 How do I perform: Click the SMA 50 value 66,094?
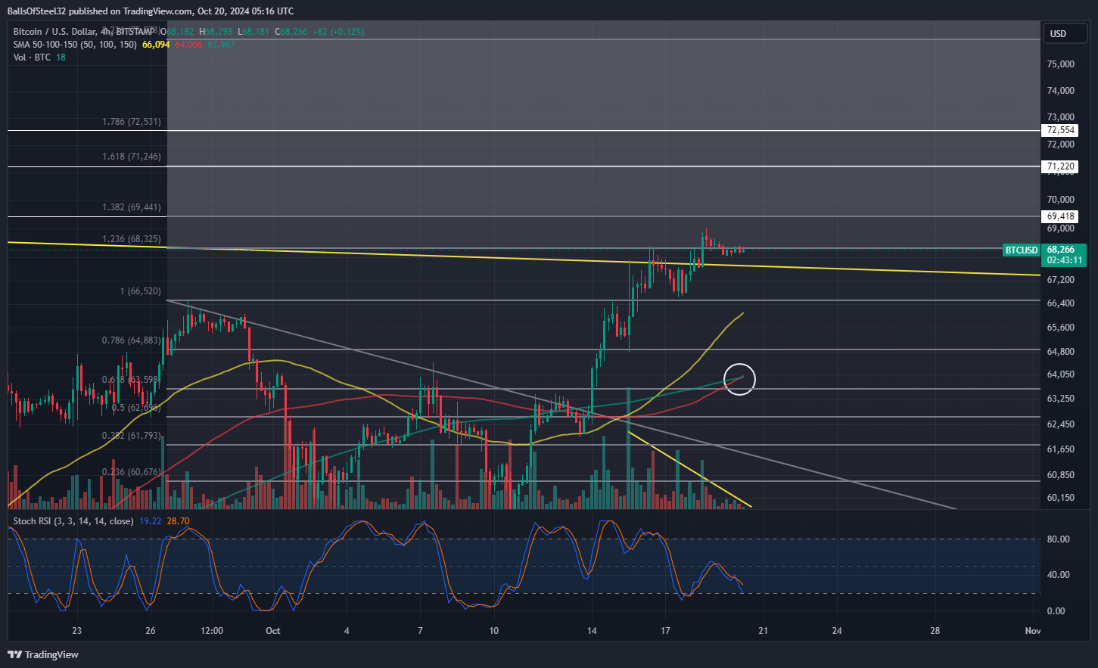[156, 45]
